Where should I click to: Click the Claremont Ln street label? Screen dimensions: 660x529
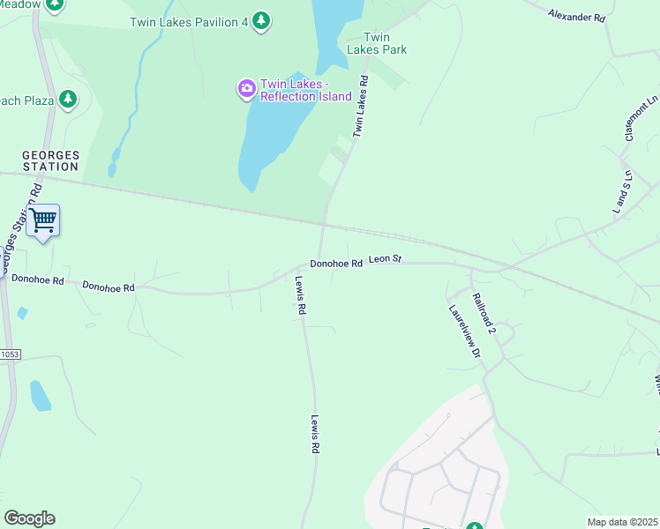pyautogui.click(x=641, y=118)
